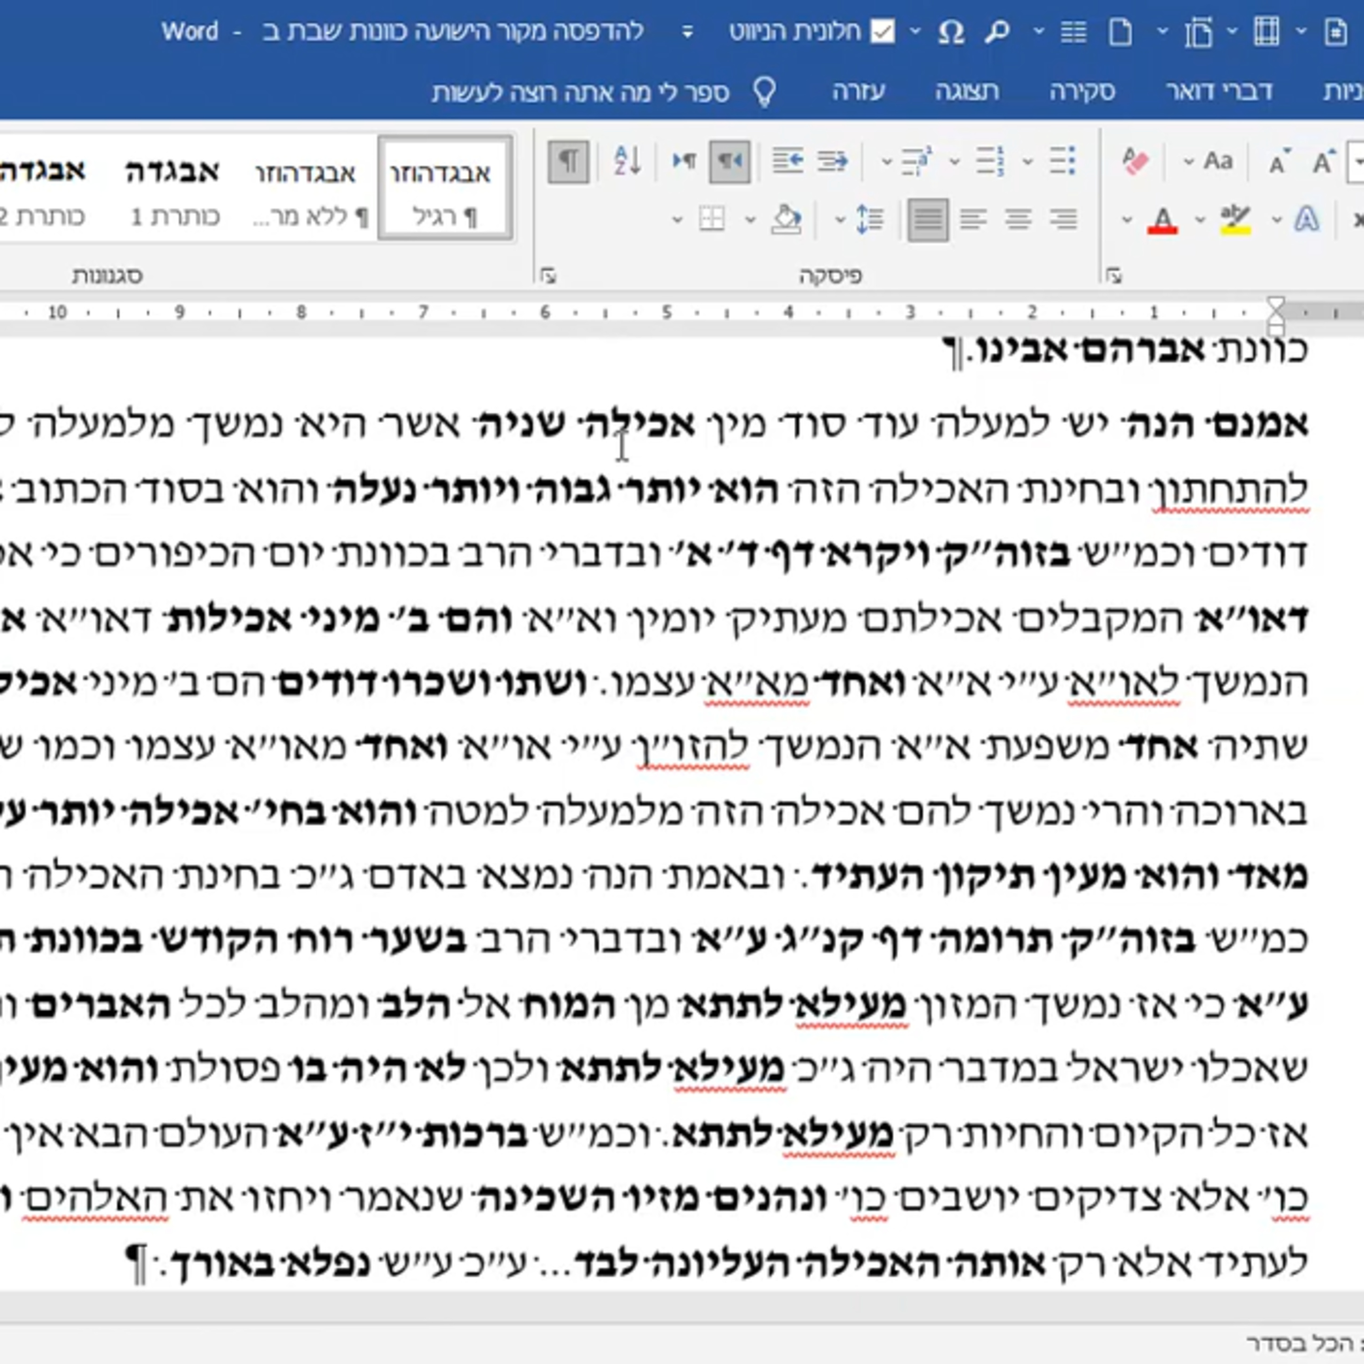Set left-to-right text direction
1364x1364 pixels.
tap(683, 162)
